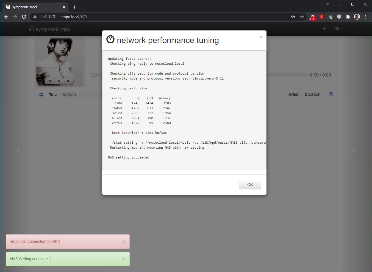Open the settings gear dropdown

(339, 29)
